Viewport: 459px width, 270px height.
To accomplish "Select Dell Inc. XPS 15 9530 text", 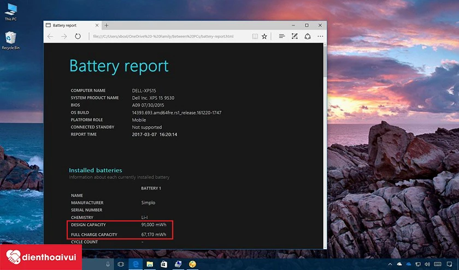I will 153,98.
